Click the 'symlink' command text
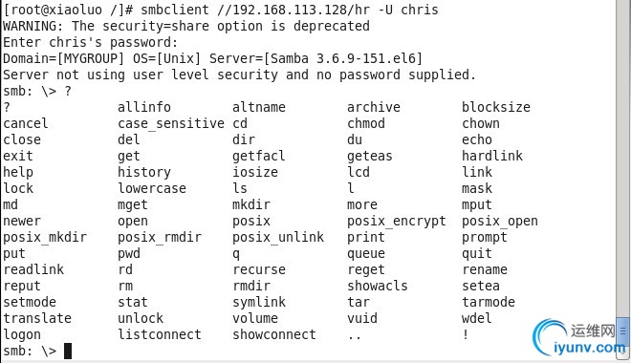 tap(259, 302)
